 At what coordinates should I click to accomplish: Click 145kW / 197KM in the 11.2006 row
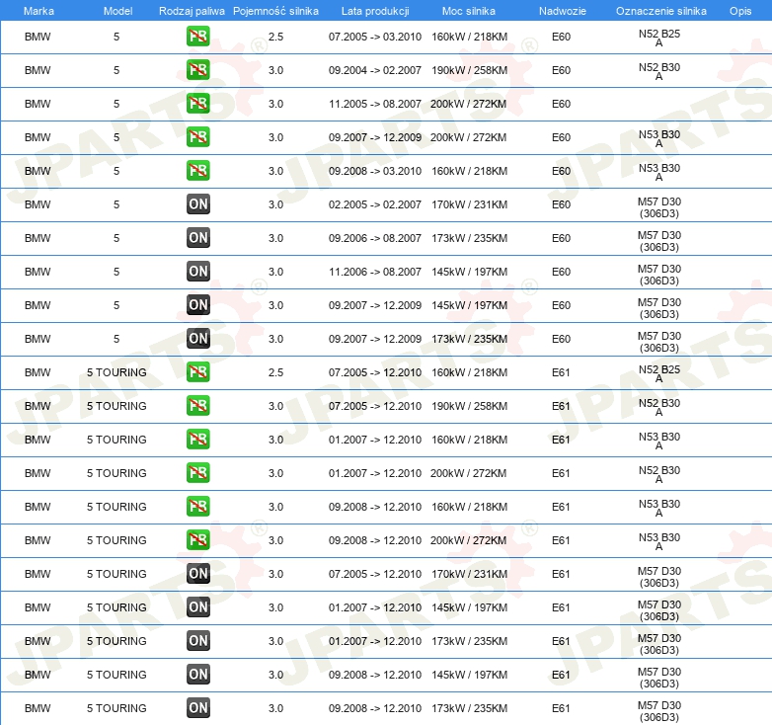click(x=469, y=272)
